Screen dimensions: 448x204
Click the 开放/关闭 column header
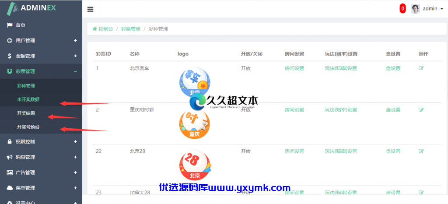click(x=252, y=54)
